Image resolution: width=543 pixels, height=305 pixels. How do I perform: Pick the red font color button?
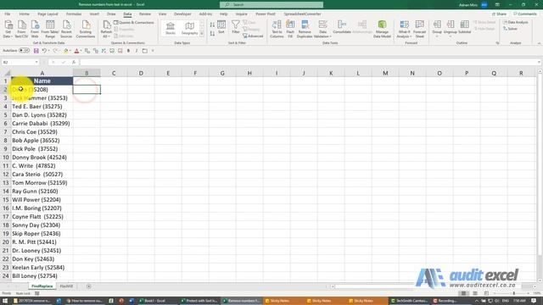[76, 51]
